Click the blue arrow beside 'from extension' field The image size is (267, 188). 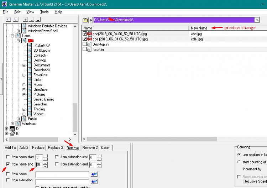pyautogui.click(x=94, y=182)
